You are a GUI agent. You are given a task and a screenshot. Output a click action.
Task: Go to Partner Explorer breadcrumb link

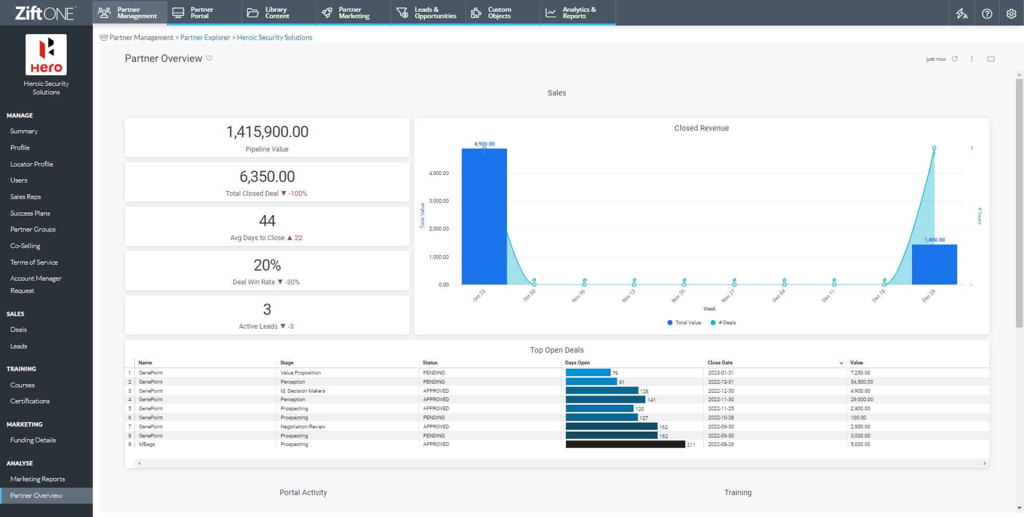(x=205, y=37)
